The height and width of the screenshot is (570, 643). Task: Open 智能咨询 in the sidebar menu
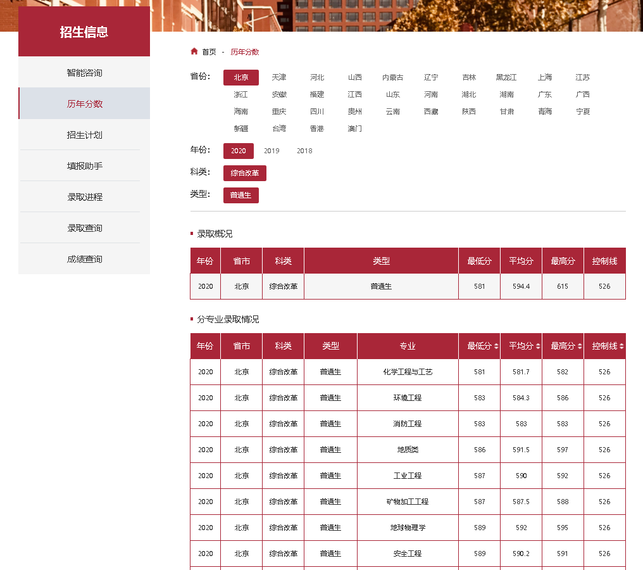click(x=84, y=73)
